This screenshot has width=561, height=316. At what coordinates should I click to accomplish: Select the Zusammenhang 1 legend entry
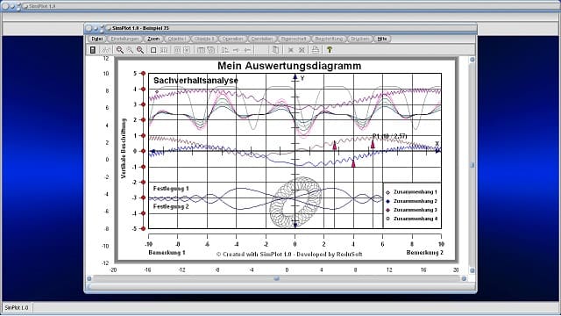(412, 192)
